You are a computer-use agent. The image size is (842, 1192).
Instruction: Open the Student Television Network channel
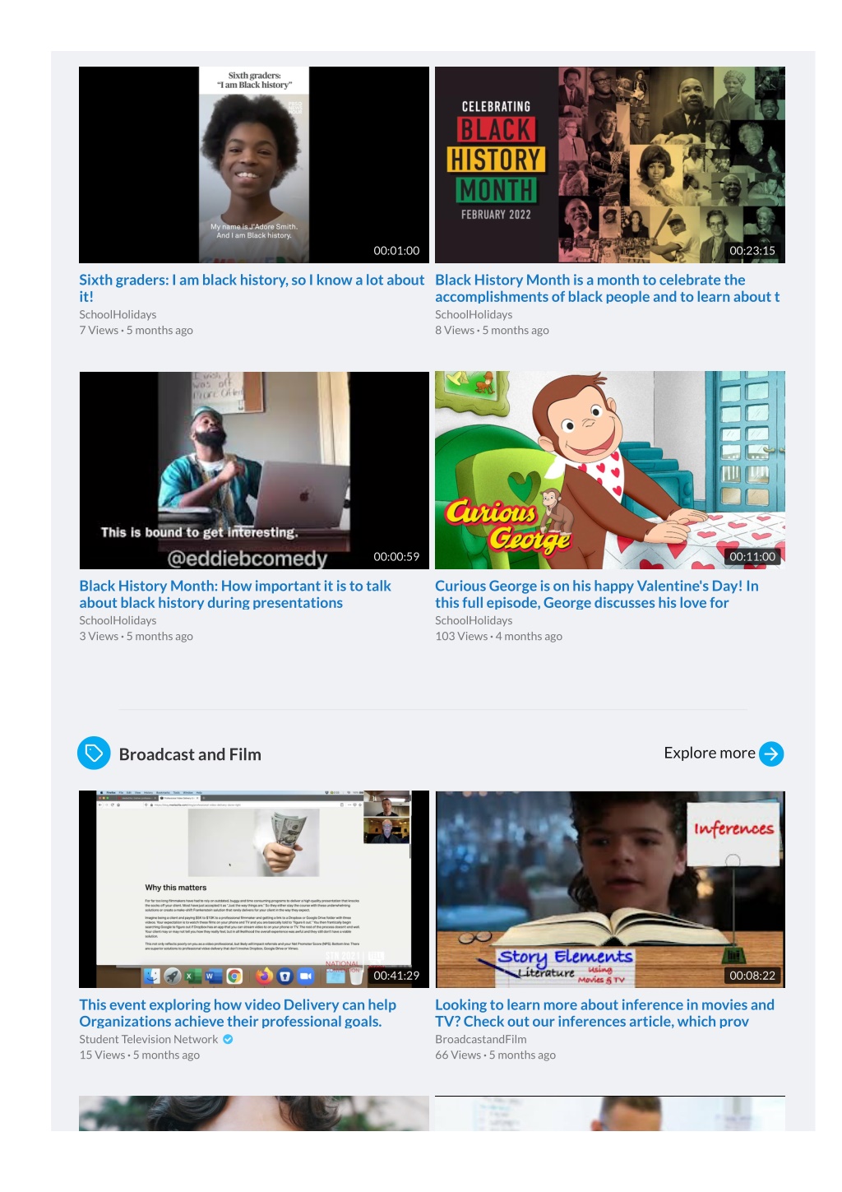tap(149, 1039)
